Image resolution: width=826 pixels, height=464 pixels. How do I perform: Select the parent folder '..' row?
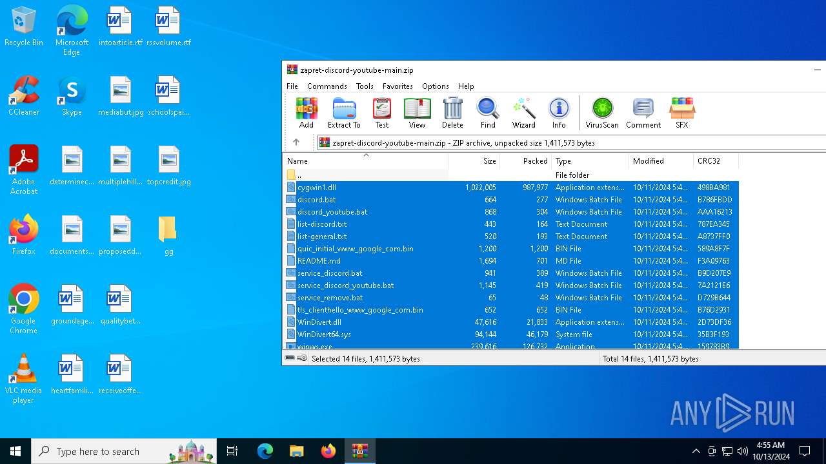tap(511, 175)
